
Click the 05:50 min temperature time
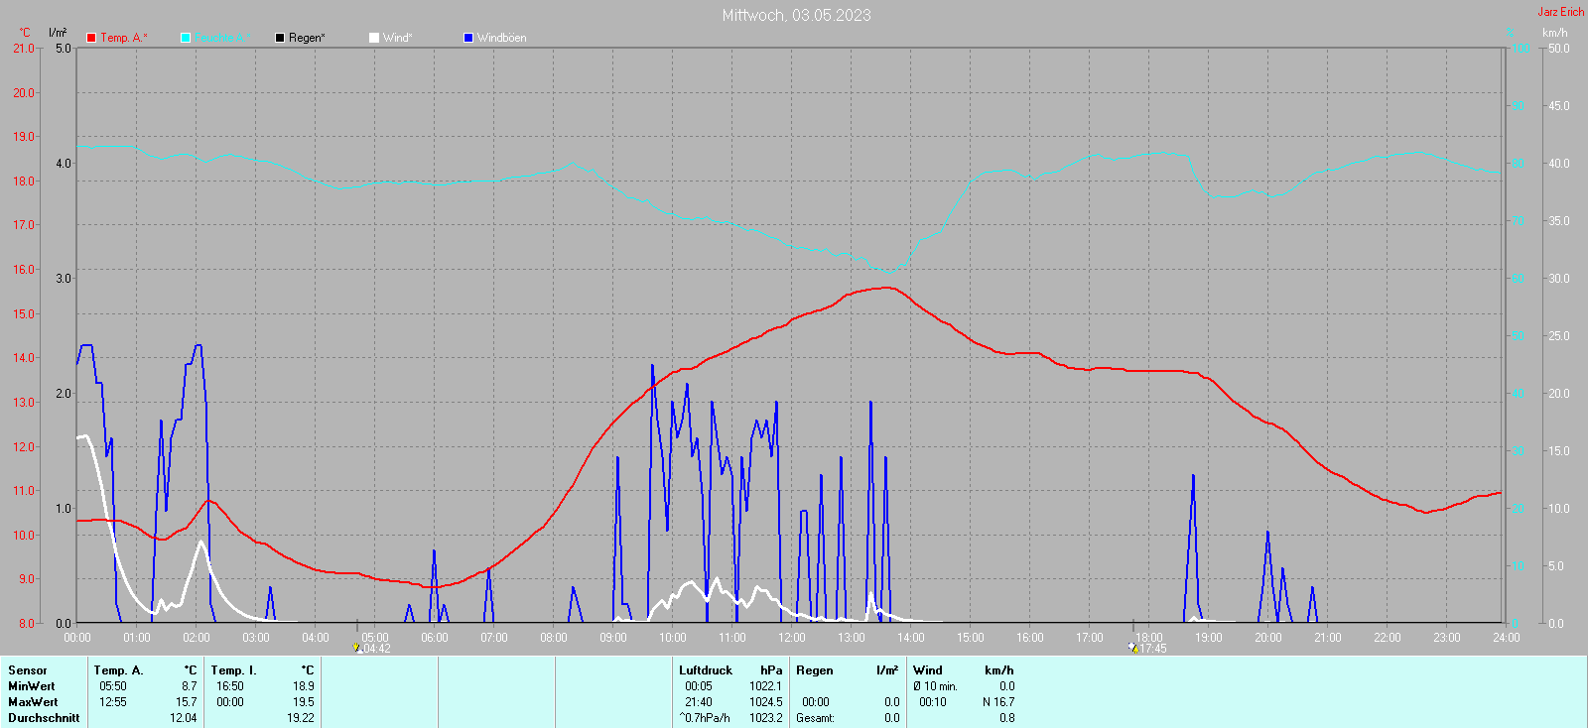pos(113,686)
